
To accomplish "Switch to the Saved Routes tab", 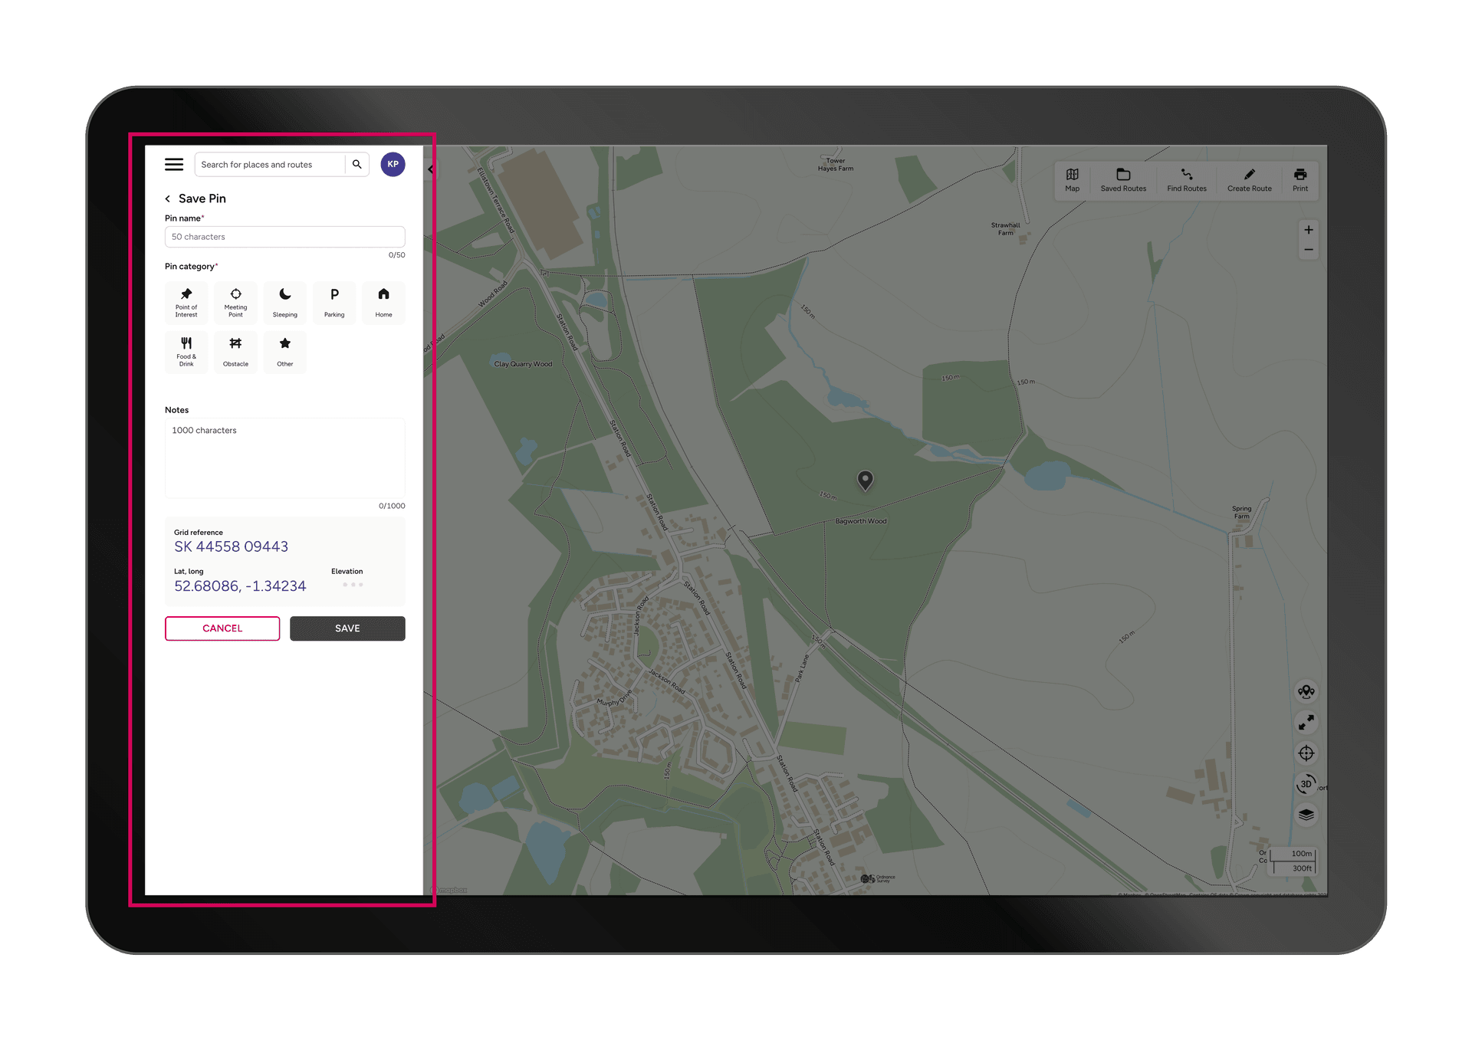I will pyautogui.click(x=1122, y=179).
